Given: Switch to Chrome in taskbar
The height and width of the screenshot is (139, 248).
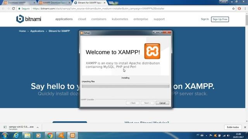Looking at the screenshot, I should coord(50,136).
